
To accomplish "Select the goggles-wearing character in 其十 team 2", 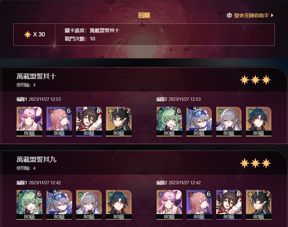I will [x=199, y=122].
